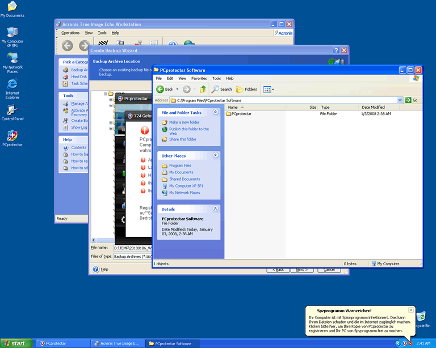The width and height of the screenshot is (436, 348).
Task: Click the Internet Explorer desktop icon
Action: click(12, 85)
